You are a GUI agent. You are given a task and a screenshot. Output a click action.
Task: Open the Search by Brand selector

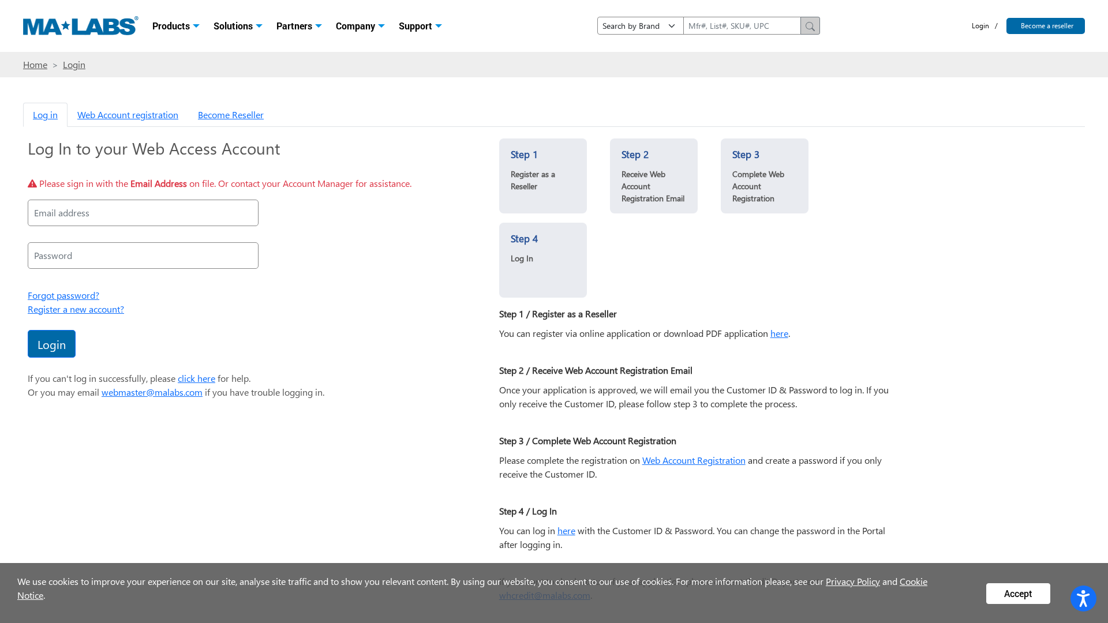639,26
